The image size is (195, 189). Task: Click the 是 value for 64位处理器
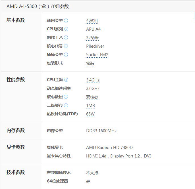click(88, 181)
